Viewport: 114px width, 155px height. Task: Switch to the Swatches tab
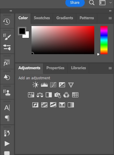tap(42, 18)
